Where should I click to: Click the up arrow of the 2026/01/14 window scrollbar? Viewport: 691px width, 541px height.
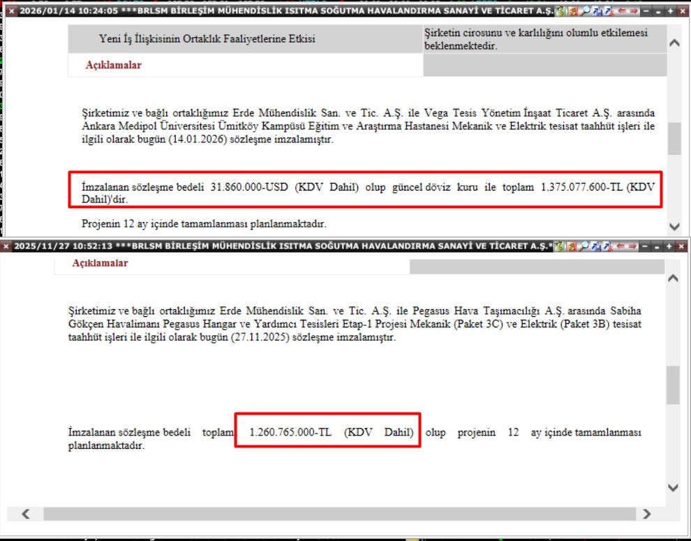coord(674,43)
